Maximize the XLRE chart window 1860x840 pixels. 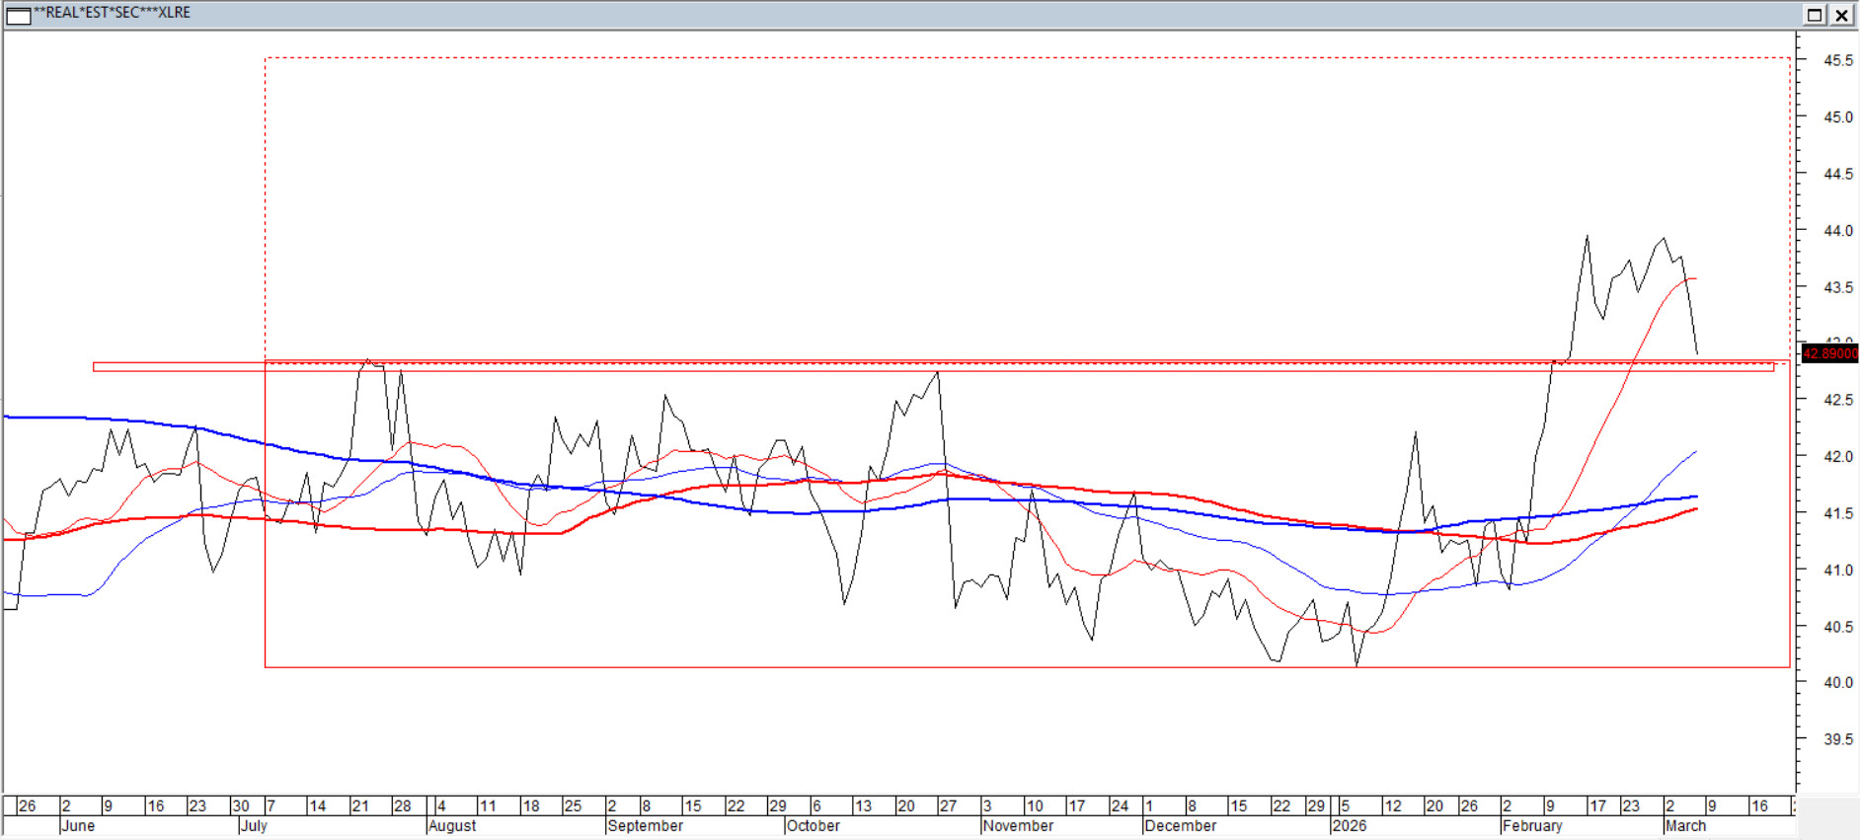[x=1815, y=15]
